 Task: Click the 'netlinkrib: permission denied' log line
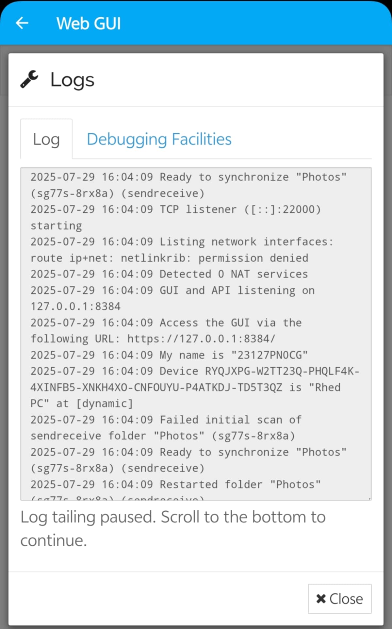[x=214, y=258]
